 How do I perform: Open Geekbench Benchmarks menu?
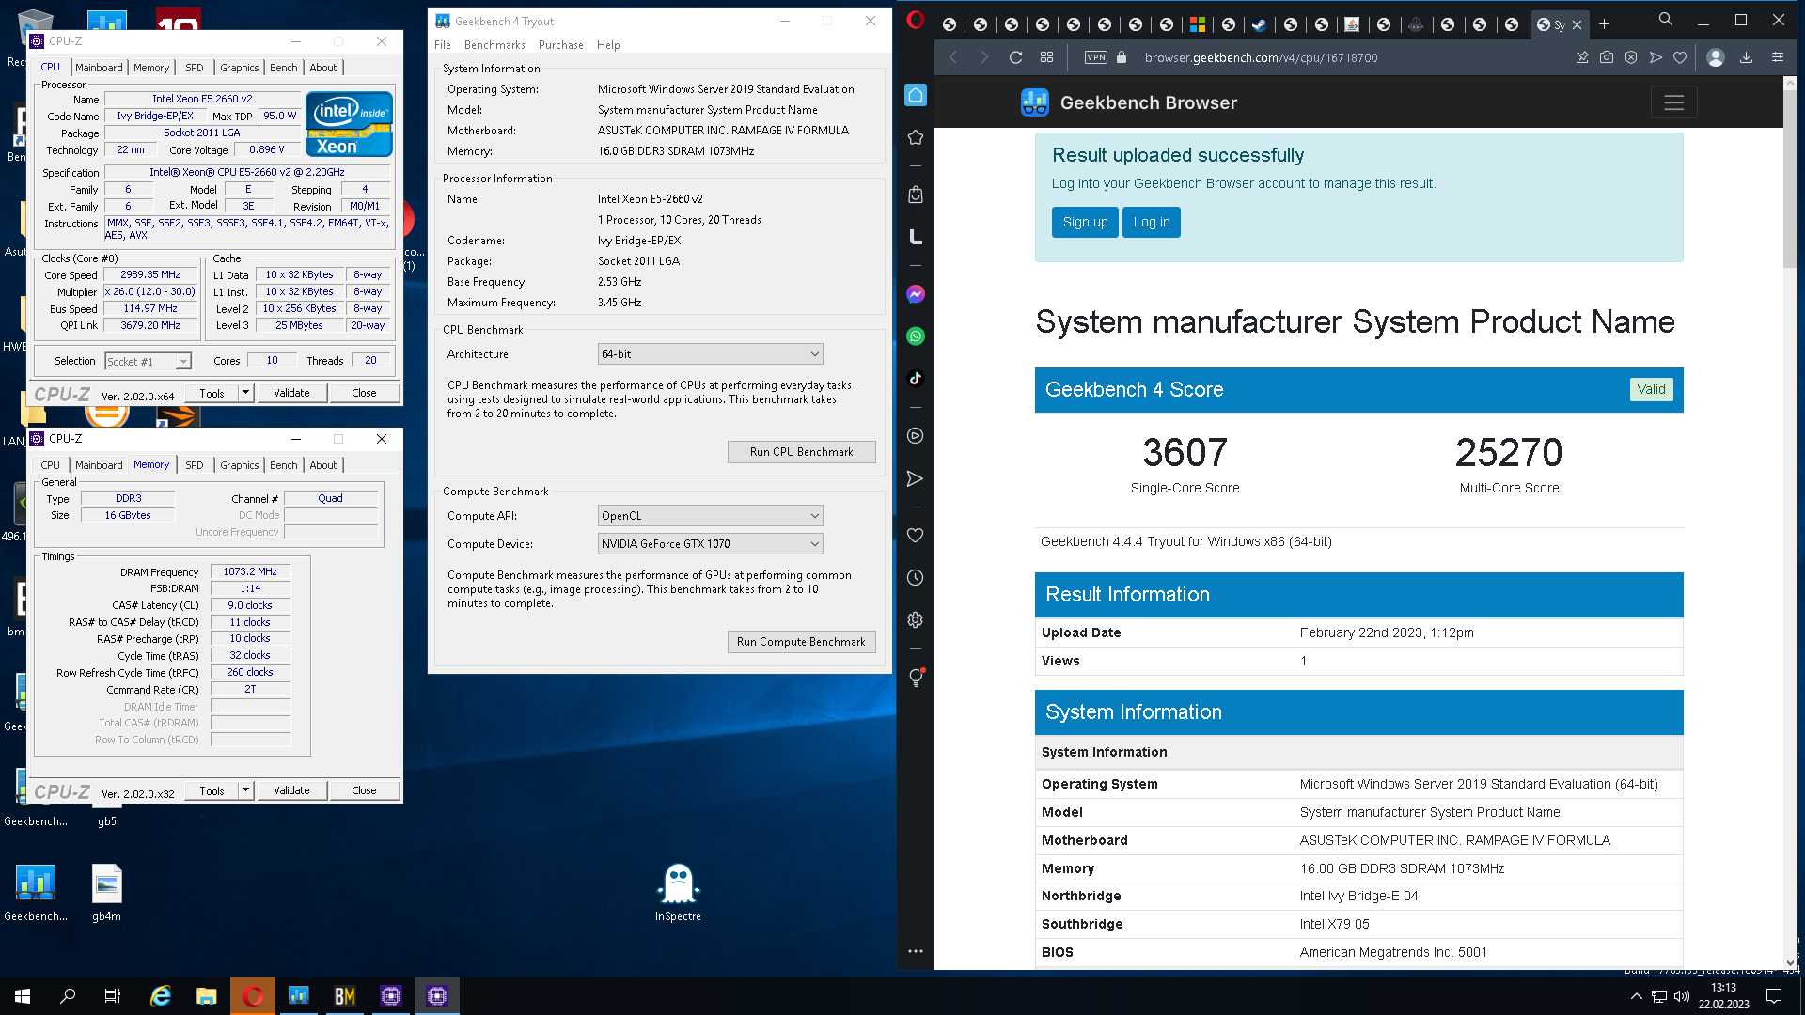point(494,45)
